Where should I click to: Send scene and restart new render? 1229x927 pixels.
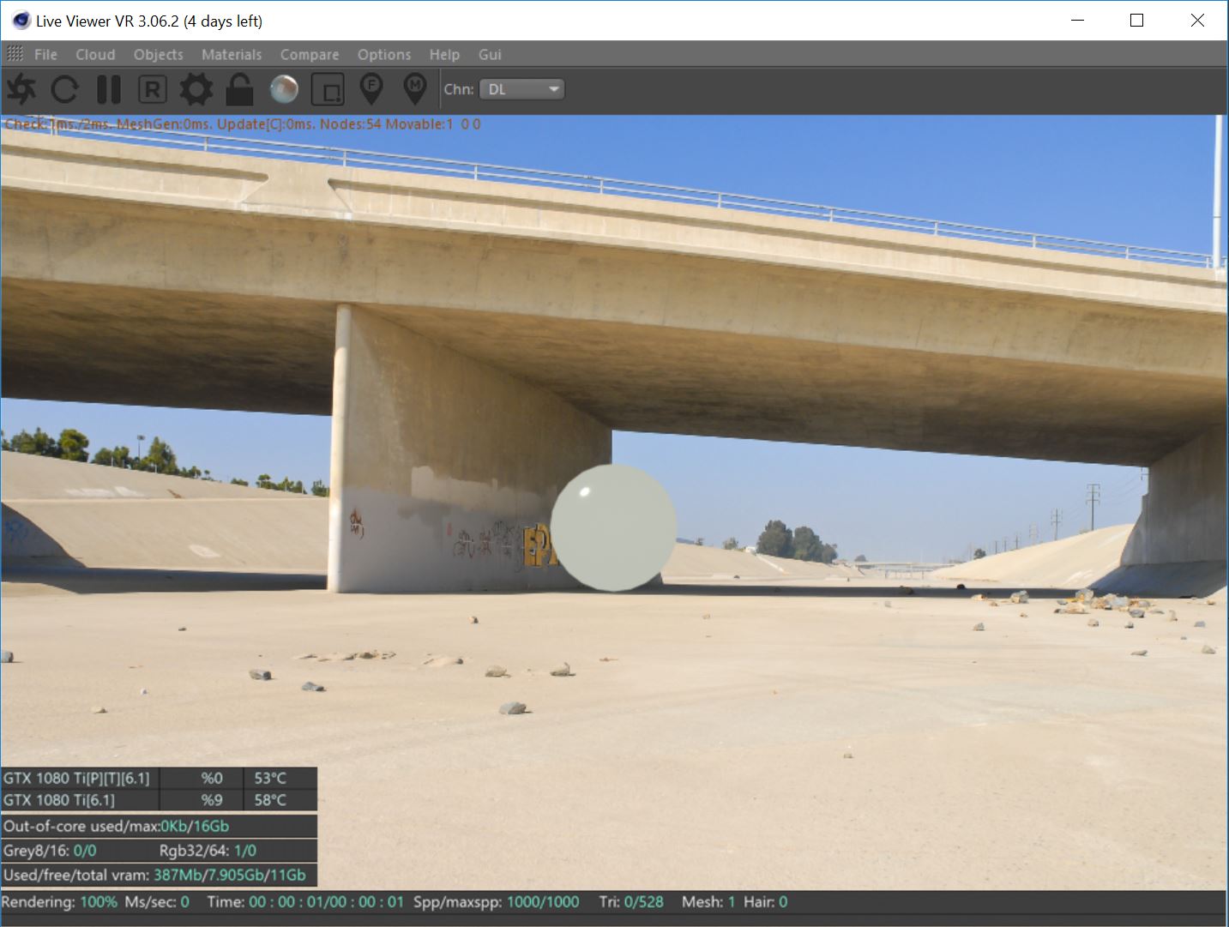point(21,89)
